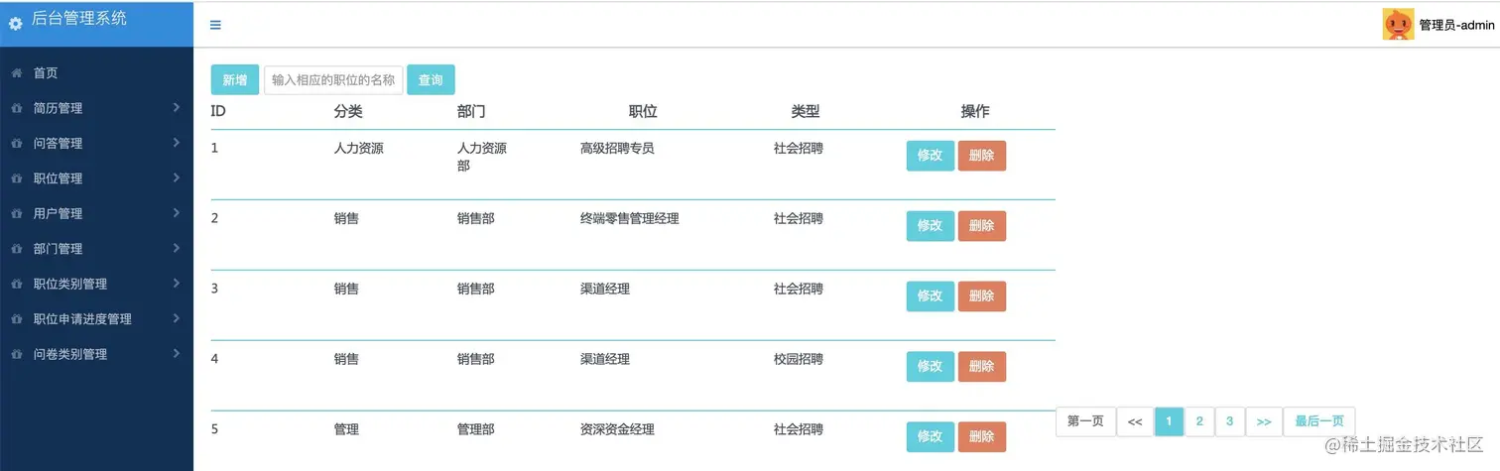Open the 首页 menu item
The width and height of the screenshot is (1500, 471).
click(46, 72)
